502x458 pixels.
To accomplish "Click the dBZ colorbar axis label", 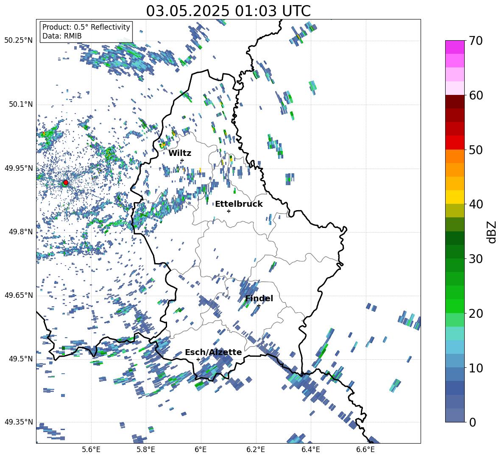I will click(x=491, y=232).
